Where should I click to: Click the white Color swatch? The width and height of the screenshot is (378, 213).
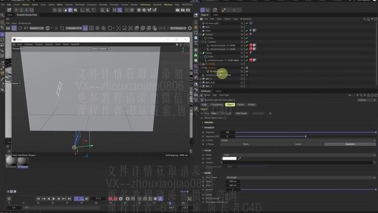click(x=229, y=159)
